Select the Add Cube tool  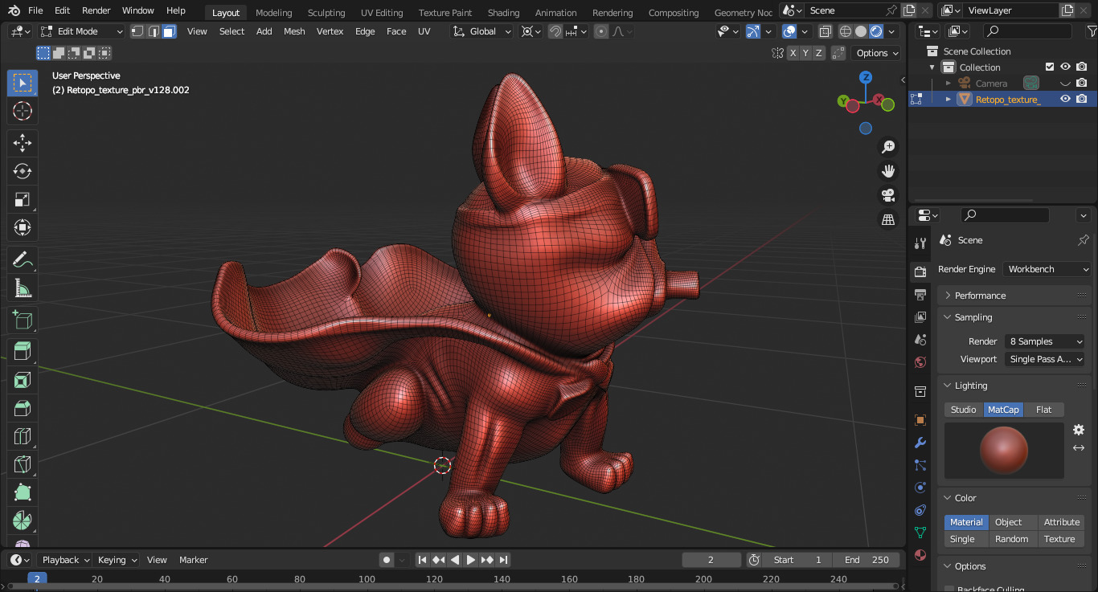point(23,320)
